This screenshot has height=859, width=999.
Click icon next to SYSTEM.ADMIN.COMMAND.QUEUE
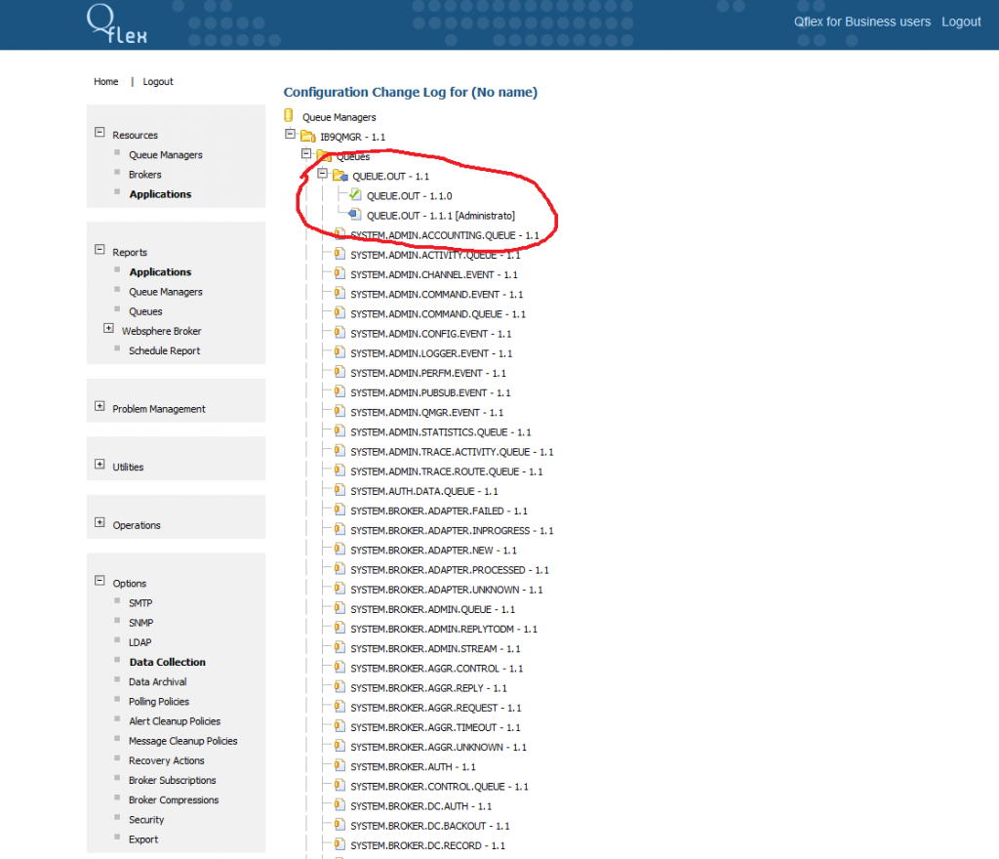[x=340, y=313]
